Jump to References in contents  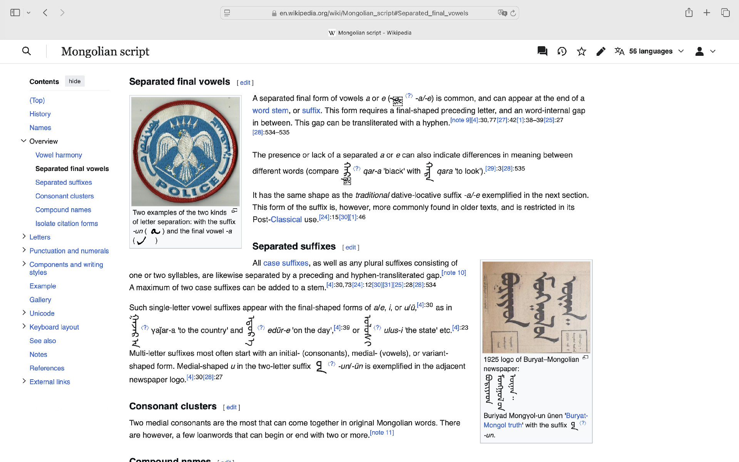click(x=47, y=368)
